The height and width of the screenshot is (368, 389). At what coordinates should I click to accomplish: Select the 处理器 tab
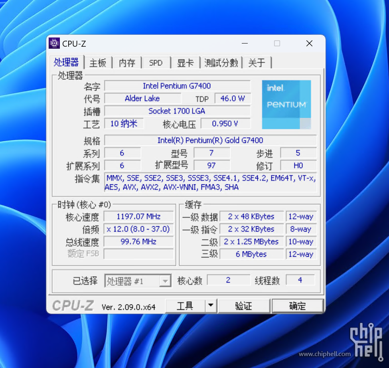[x=66, y=62]
